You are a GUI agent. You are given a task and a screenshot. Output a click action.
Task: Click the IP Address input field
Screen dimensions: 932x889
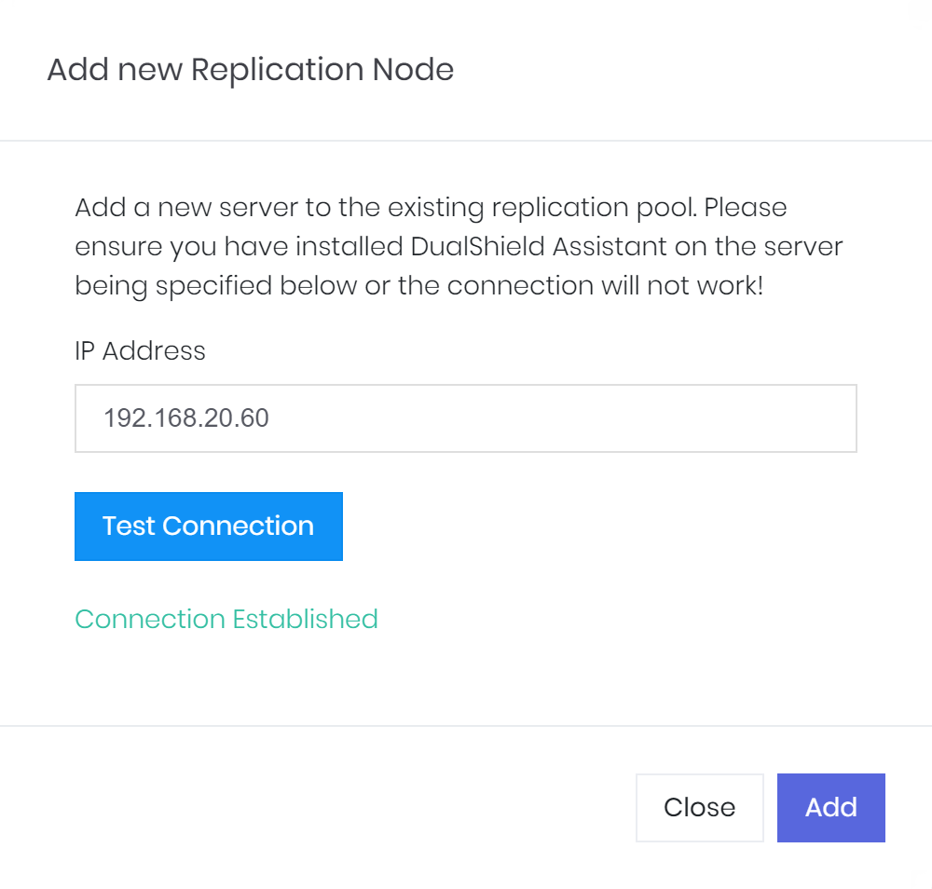[465, 418]
